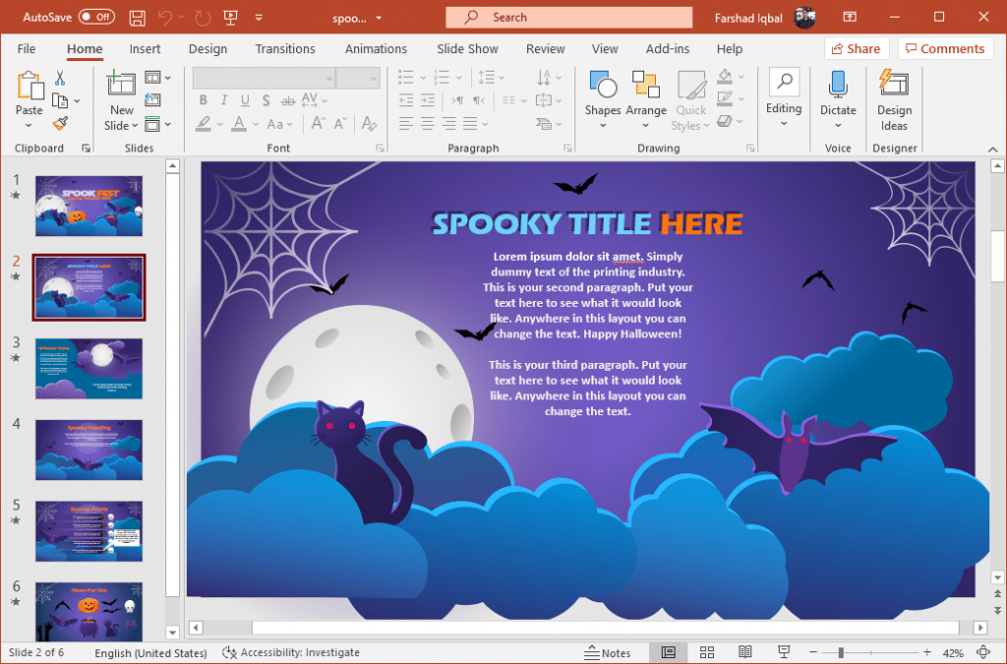
Task: Open the Review tab
Action: (545, 48)
